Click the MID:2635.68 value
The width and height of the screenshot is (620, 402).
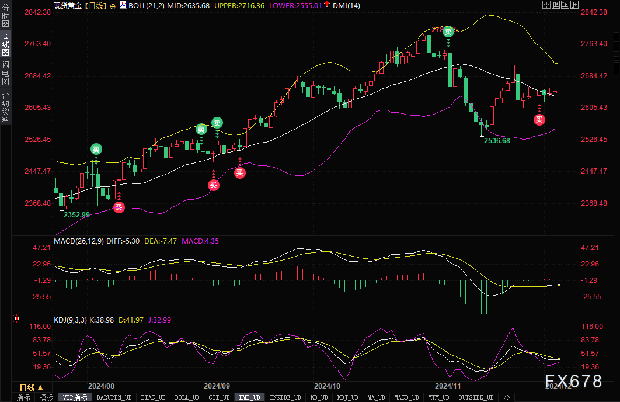click(188, 5)
